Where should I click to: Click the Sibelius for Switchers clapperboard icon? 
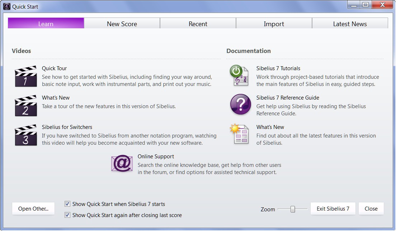point(26,135)
